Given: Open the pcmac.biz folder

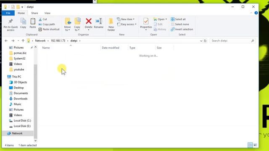Looking at the screenshot, I should pyautogui.click(x=20, y=53).
